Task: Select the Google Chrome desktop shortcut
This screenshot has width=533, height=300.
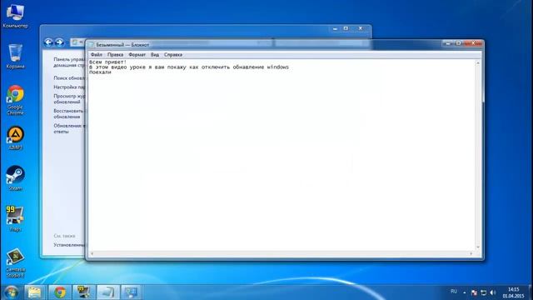Action: click(15, 100)
